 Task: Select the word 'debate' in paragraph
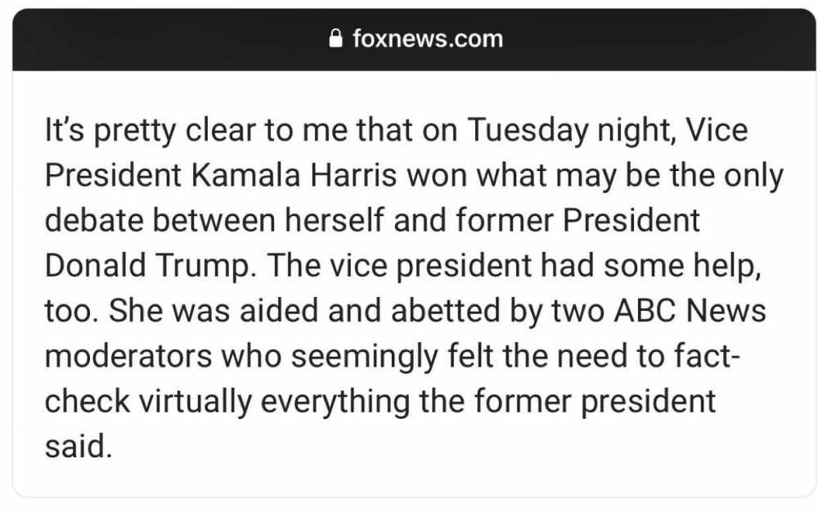[93, 220]
